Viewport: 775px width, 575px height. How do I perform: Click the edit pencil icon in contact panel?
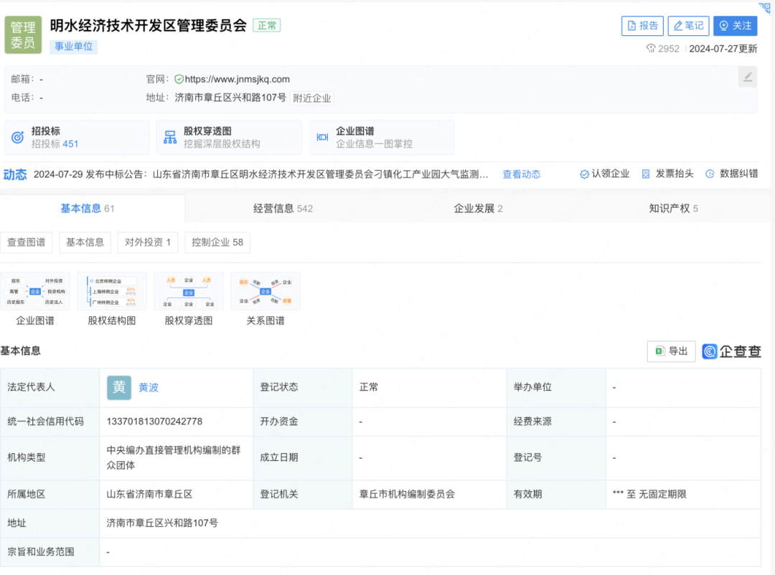tap(748, 77)
